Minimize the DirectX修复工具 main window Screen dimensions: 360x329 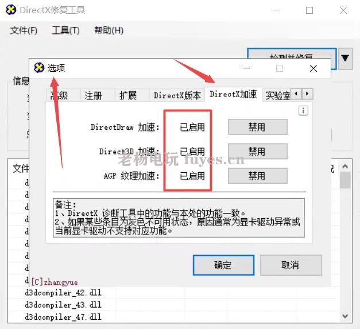pyautogui.click(x=276, y=10)
